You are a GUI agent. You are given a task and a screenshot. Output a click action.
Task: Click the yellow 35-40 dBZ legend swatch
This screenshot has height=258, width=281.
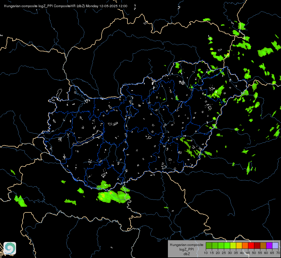click(x=239, y=245)
